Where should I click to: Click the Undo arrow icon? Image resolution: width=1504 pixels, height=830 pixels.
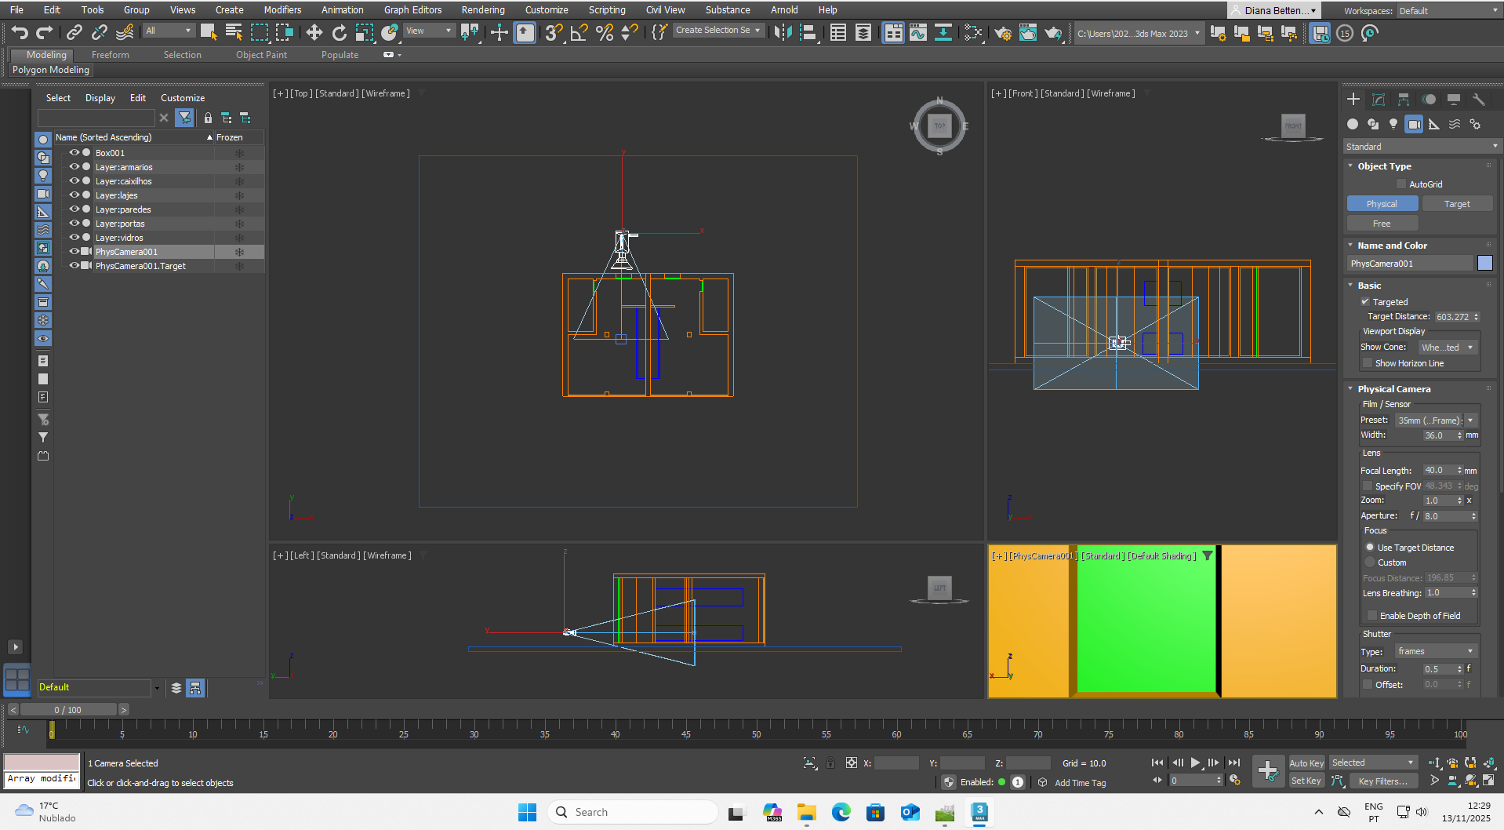point(20,32)
